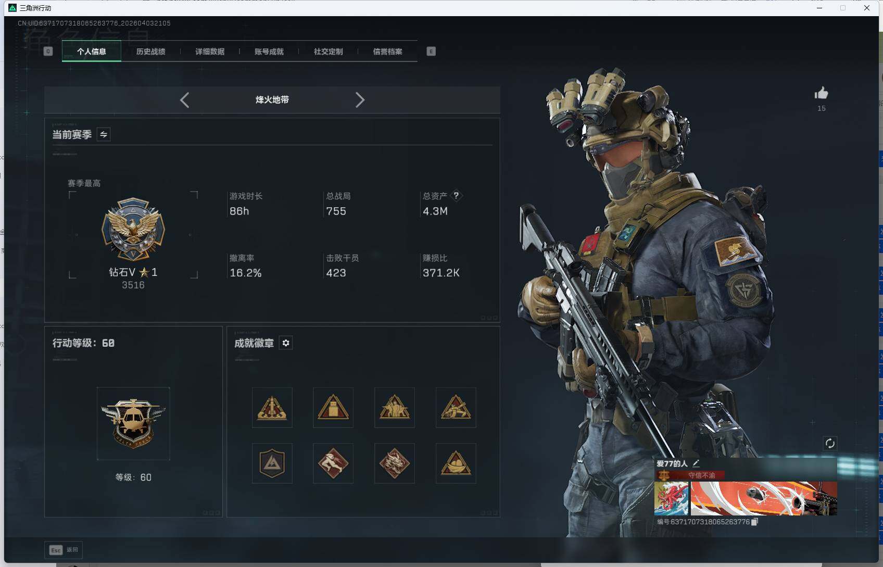Open the gray shield triangle badge

tap(272, 463)
